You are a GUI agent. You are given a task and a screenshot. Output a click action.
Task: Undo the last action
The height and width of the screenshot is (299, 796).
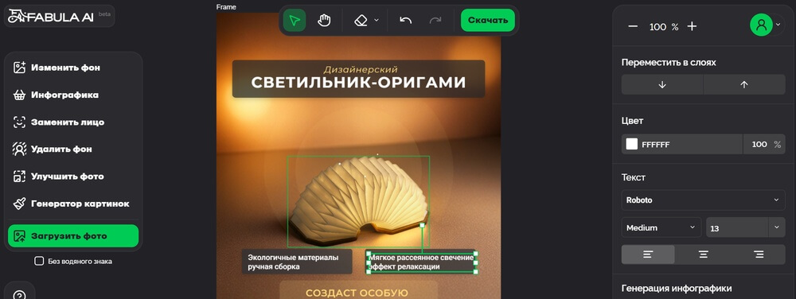(405, 20)
